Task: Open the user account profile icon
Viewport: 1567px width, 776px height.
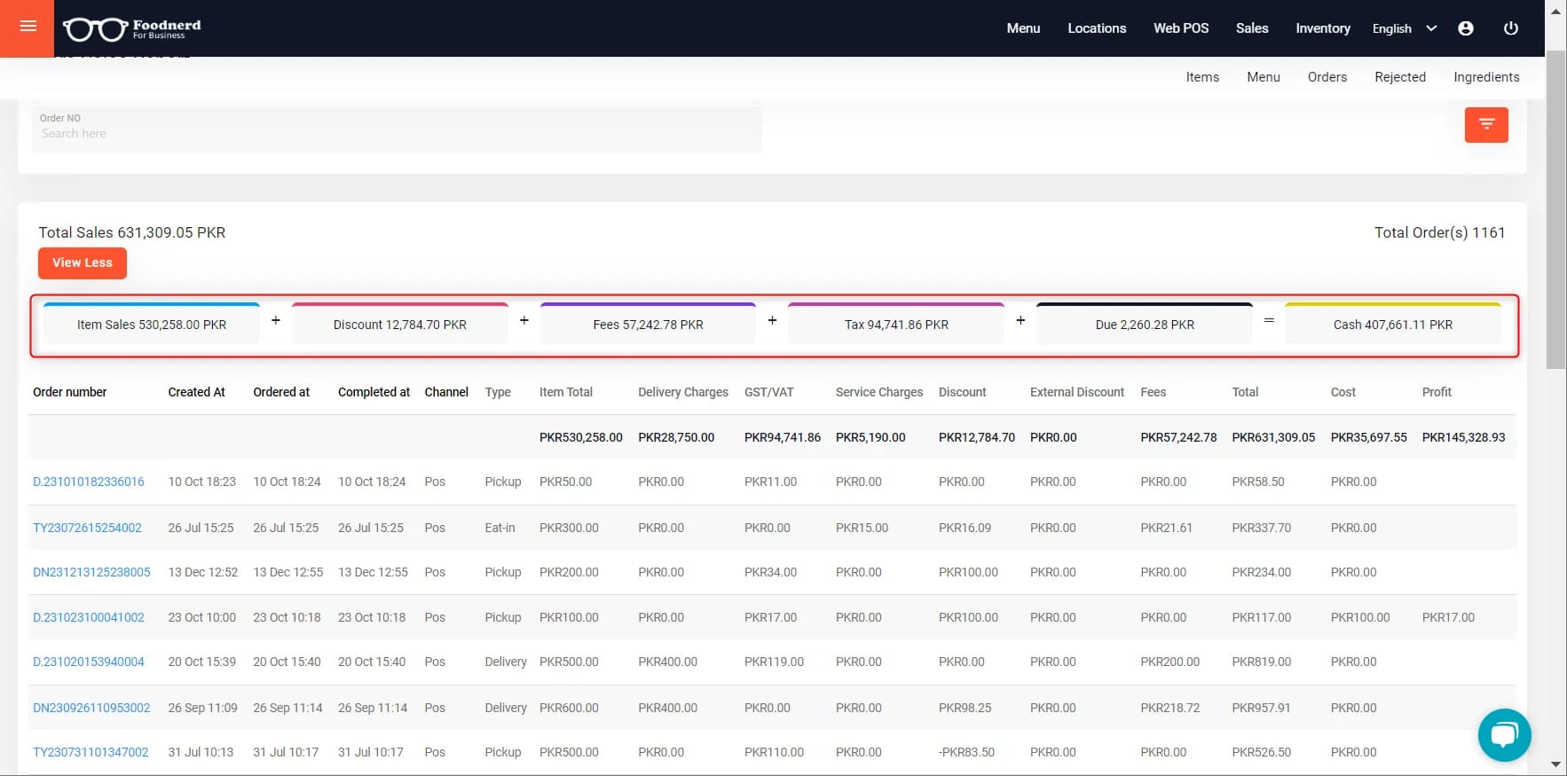Action: pyautogui.click(x=1466, y=28)
